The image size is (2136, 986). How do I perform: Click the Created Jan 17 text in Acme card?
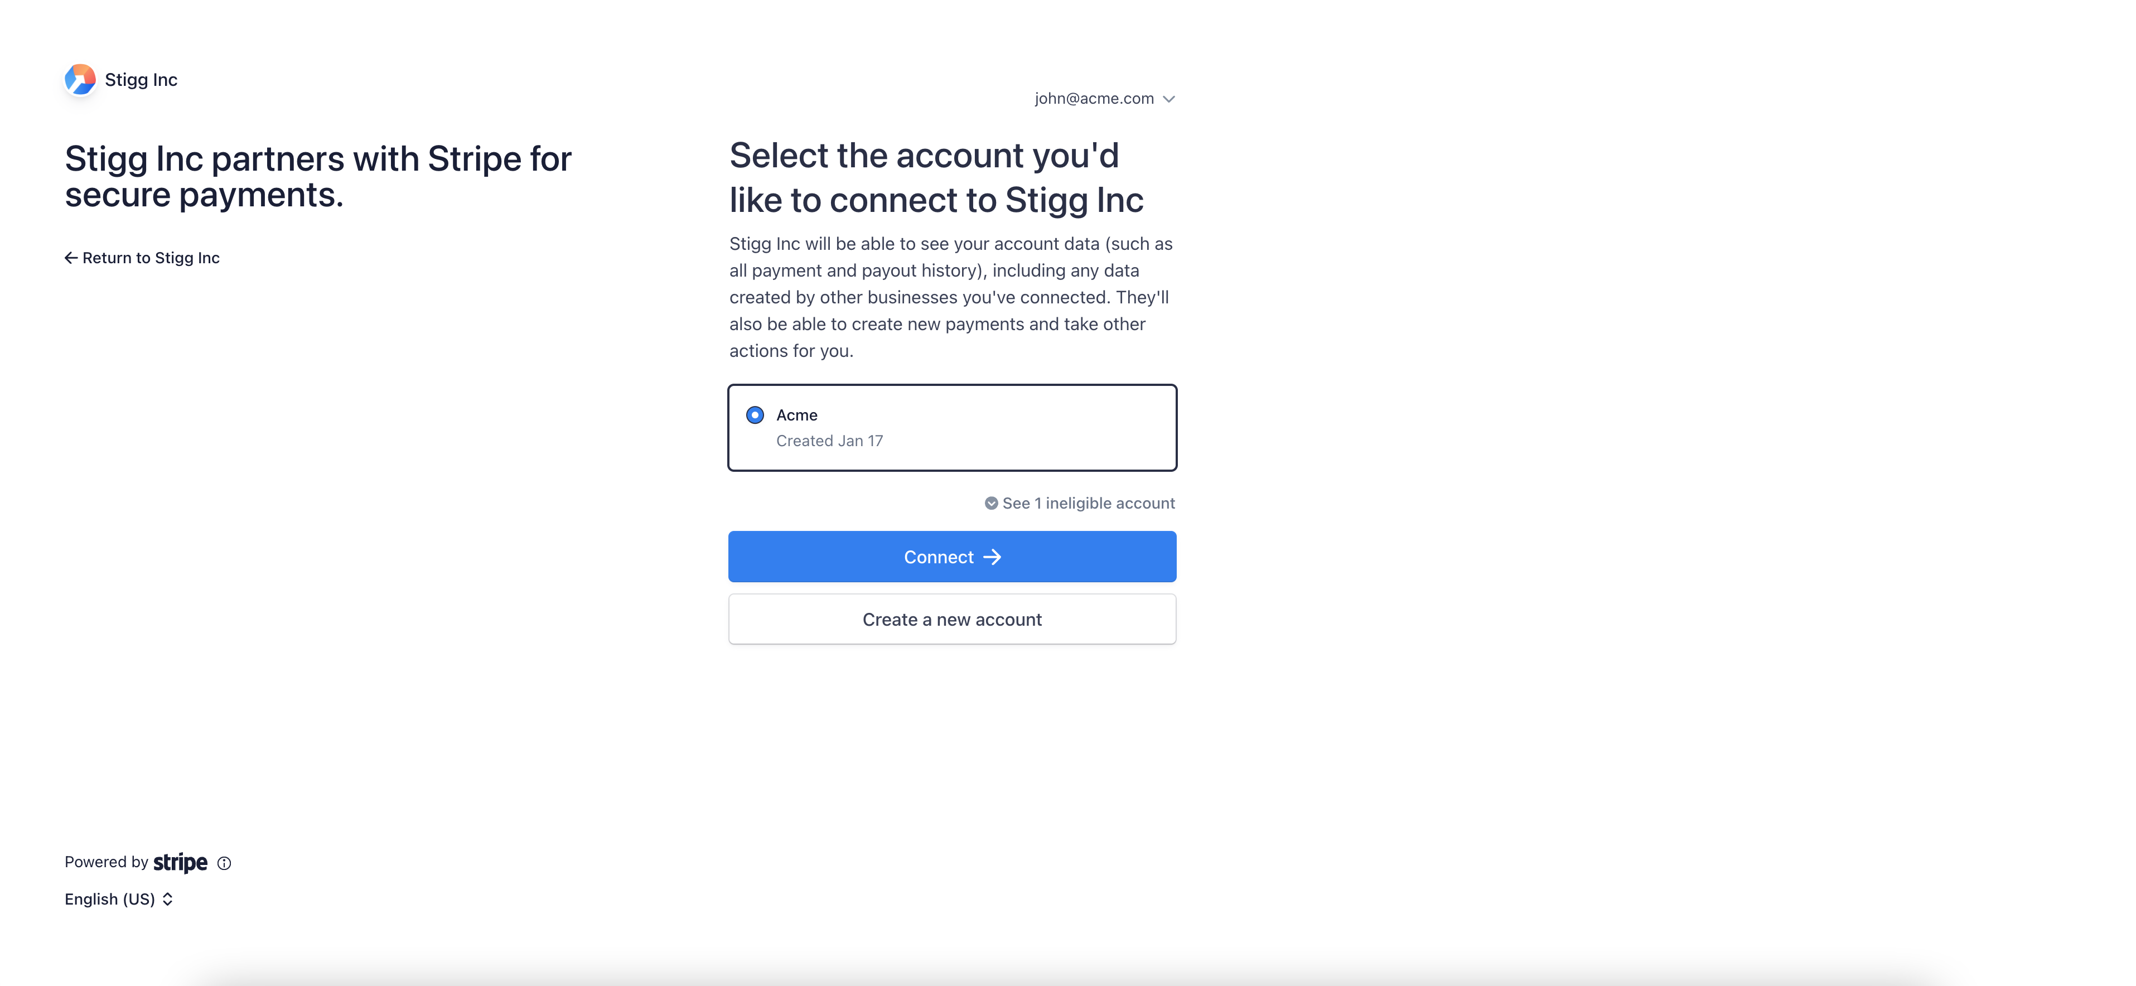coord(829,441)
